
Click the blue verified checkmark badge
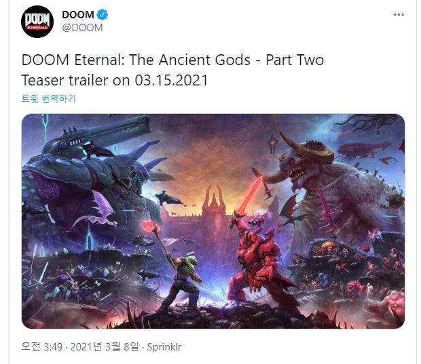pos(103,14)
